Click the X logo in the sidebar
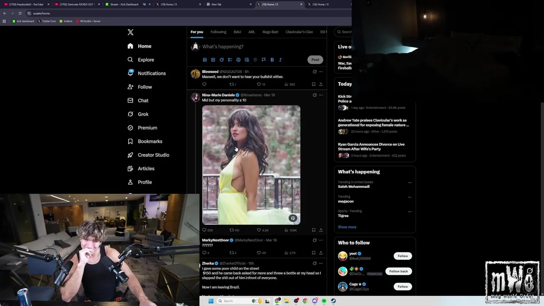544x306 pixels. [x=130, y=32]
